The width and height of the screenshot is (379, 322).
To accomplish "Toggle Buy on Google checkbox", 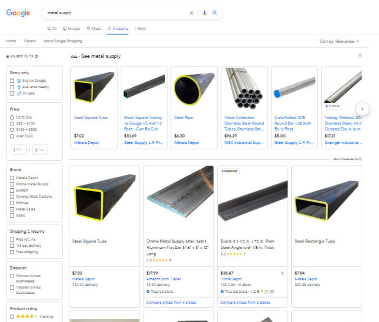I will click(x=12, y=81).
